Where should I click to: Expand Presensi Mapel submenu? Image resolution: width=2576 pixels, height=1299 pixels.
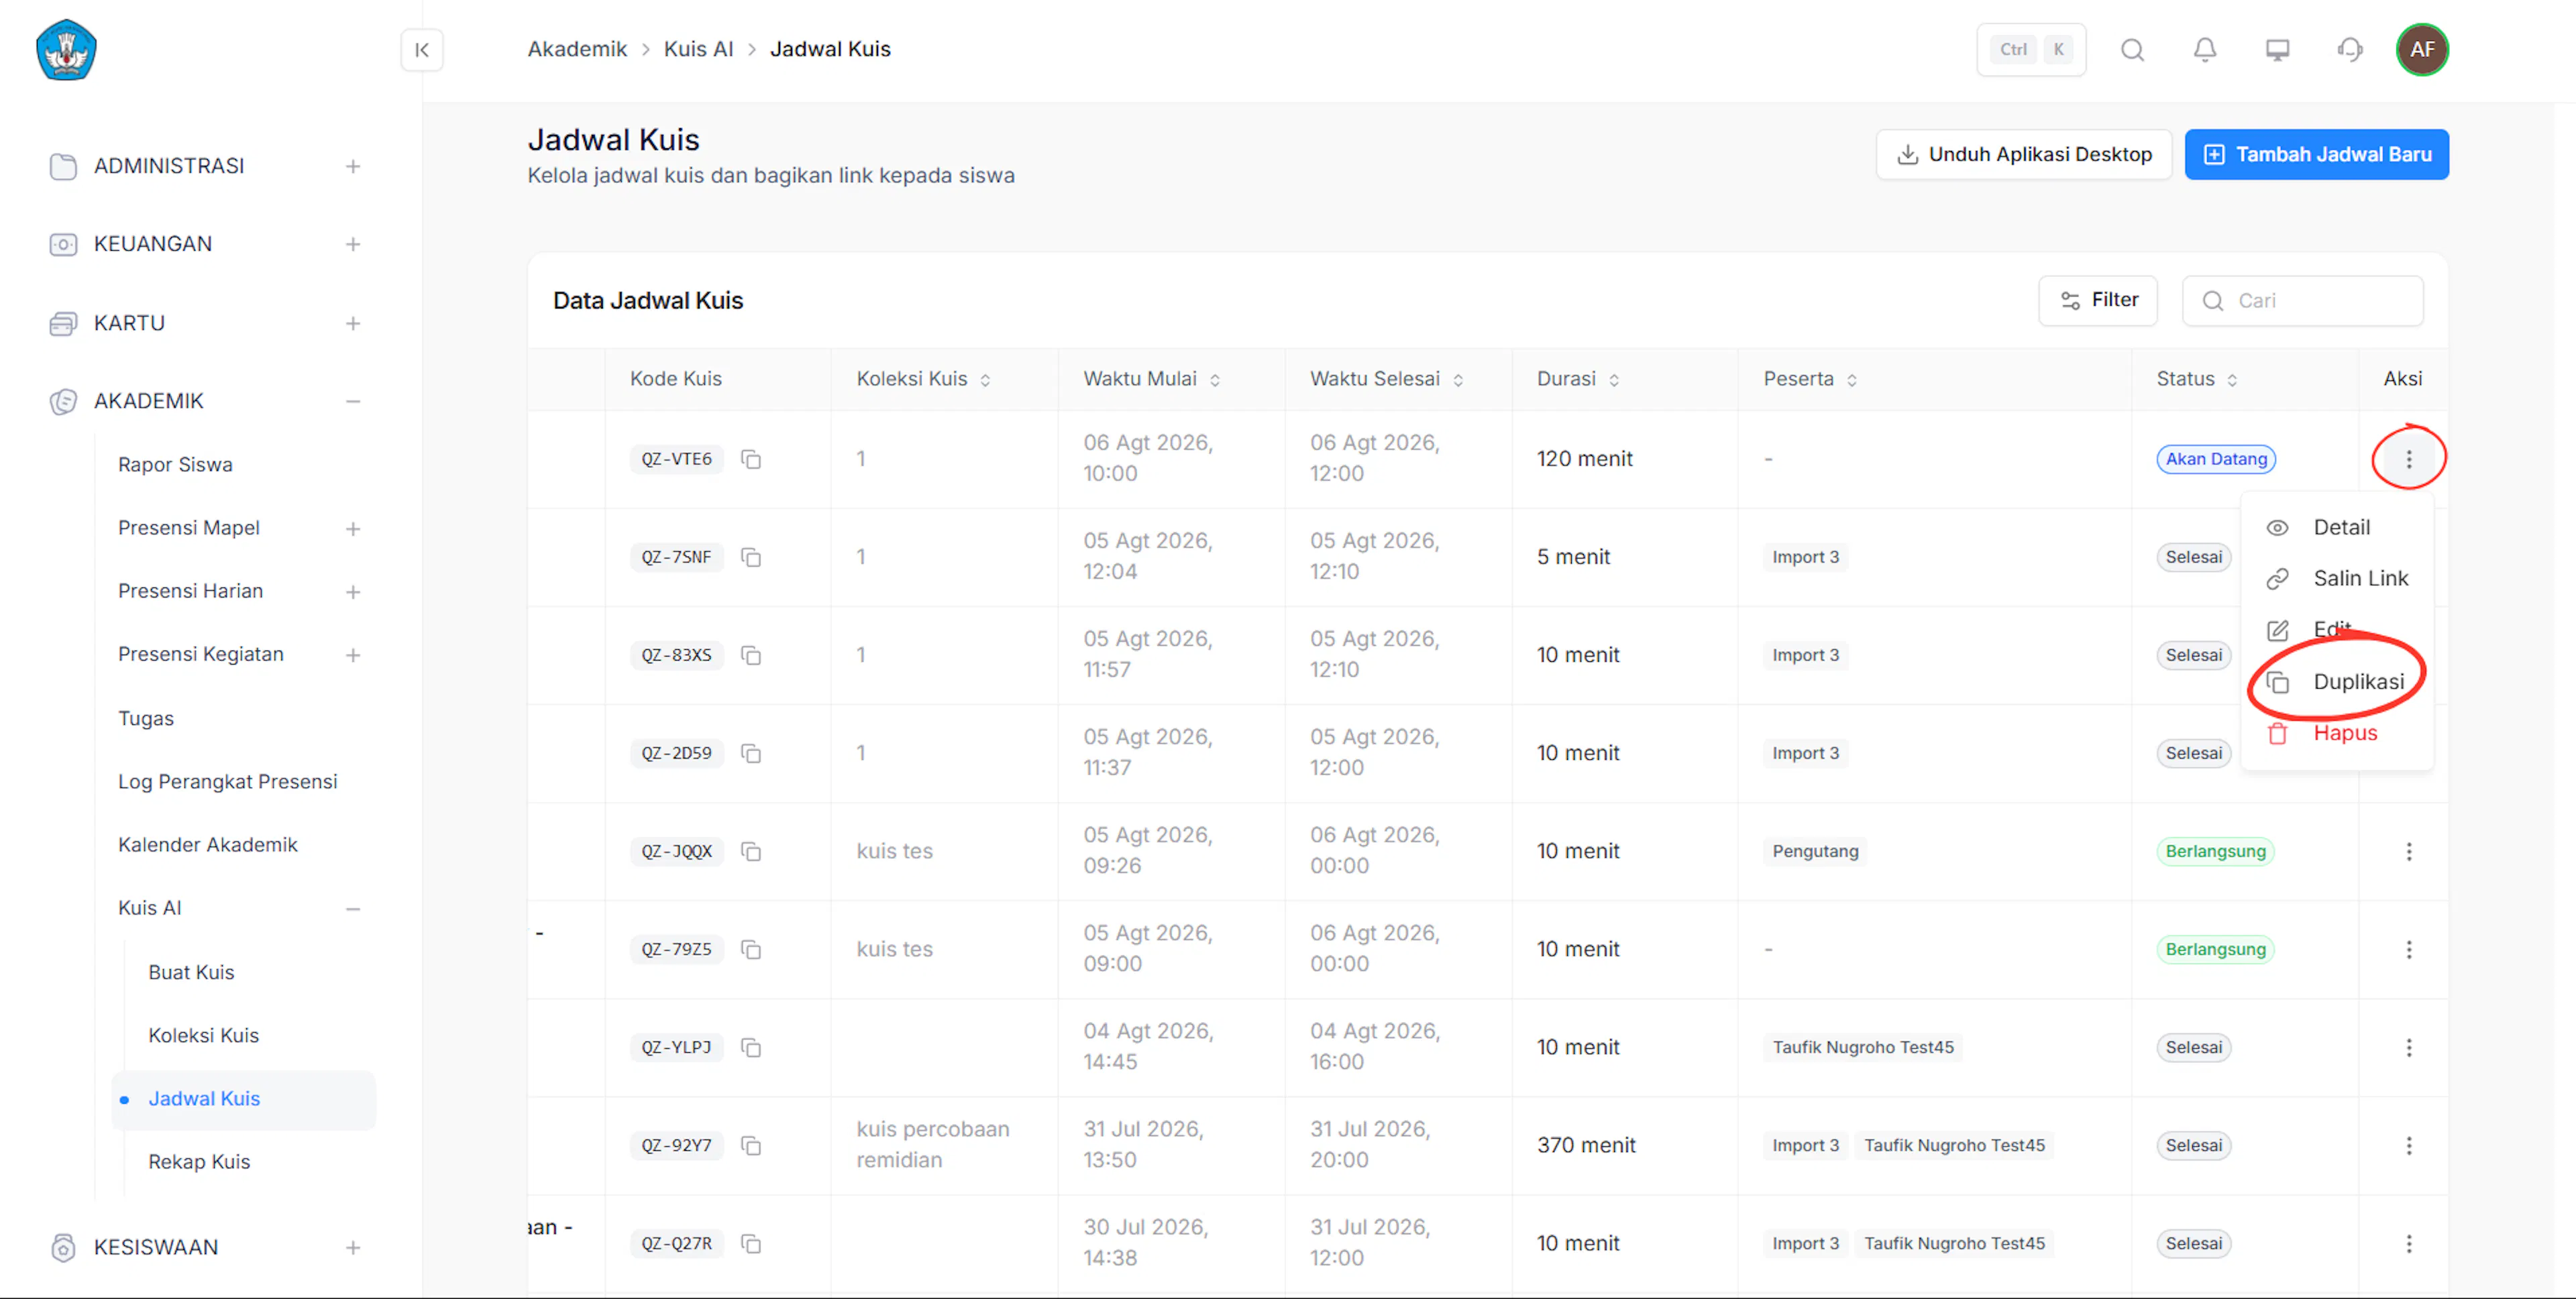click(x=353, y=528)
